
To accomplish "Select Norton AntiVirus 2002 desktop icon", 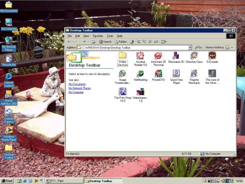I will click(x=9, y=98).
